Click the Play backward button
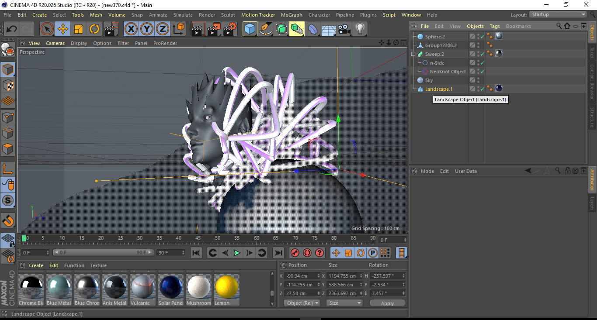 point(225,253)
